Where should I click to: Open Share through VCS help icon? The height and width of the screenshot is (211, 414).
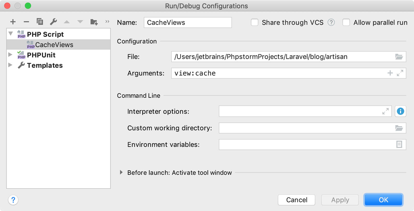331,22
